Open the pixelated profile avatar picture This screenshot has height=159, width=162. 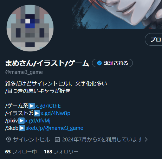tap(30, 28)
